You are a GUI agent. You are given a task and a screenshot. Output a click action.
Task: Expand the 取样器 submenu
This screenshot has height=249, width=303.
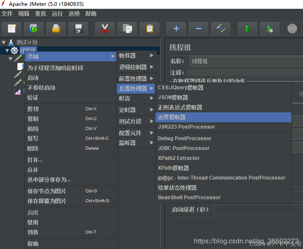pos(136,56)
